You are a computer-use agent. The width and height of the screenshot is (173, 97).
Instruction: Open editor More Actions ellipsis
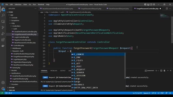point(170,9)
